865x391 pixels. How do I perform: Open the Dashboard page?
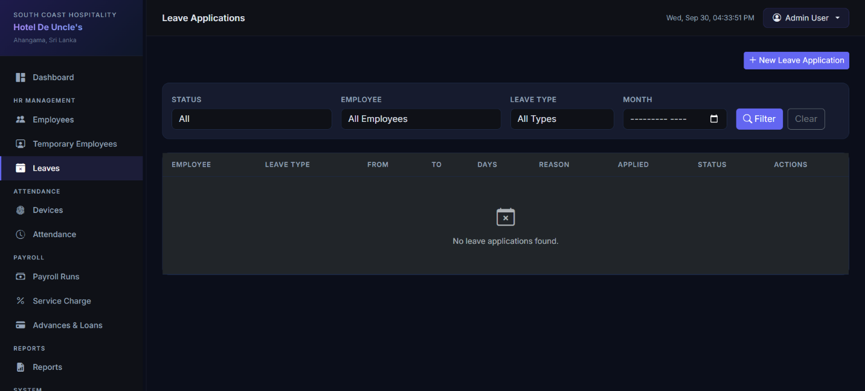(x=71, y=77)
